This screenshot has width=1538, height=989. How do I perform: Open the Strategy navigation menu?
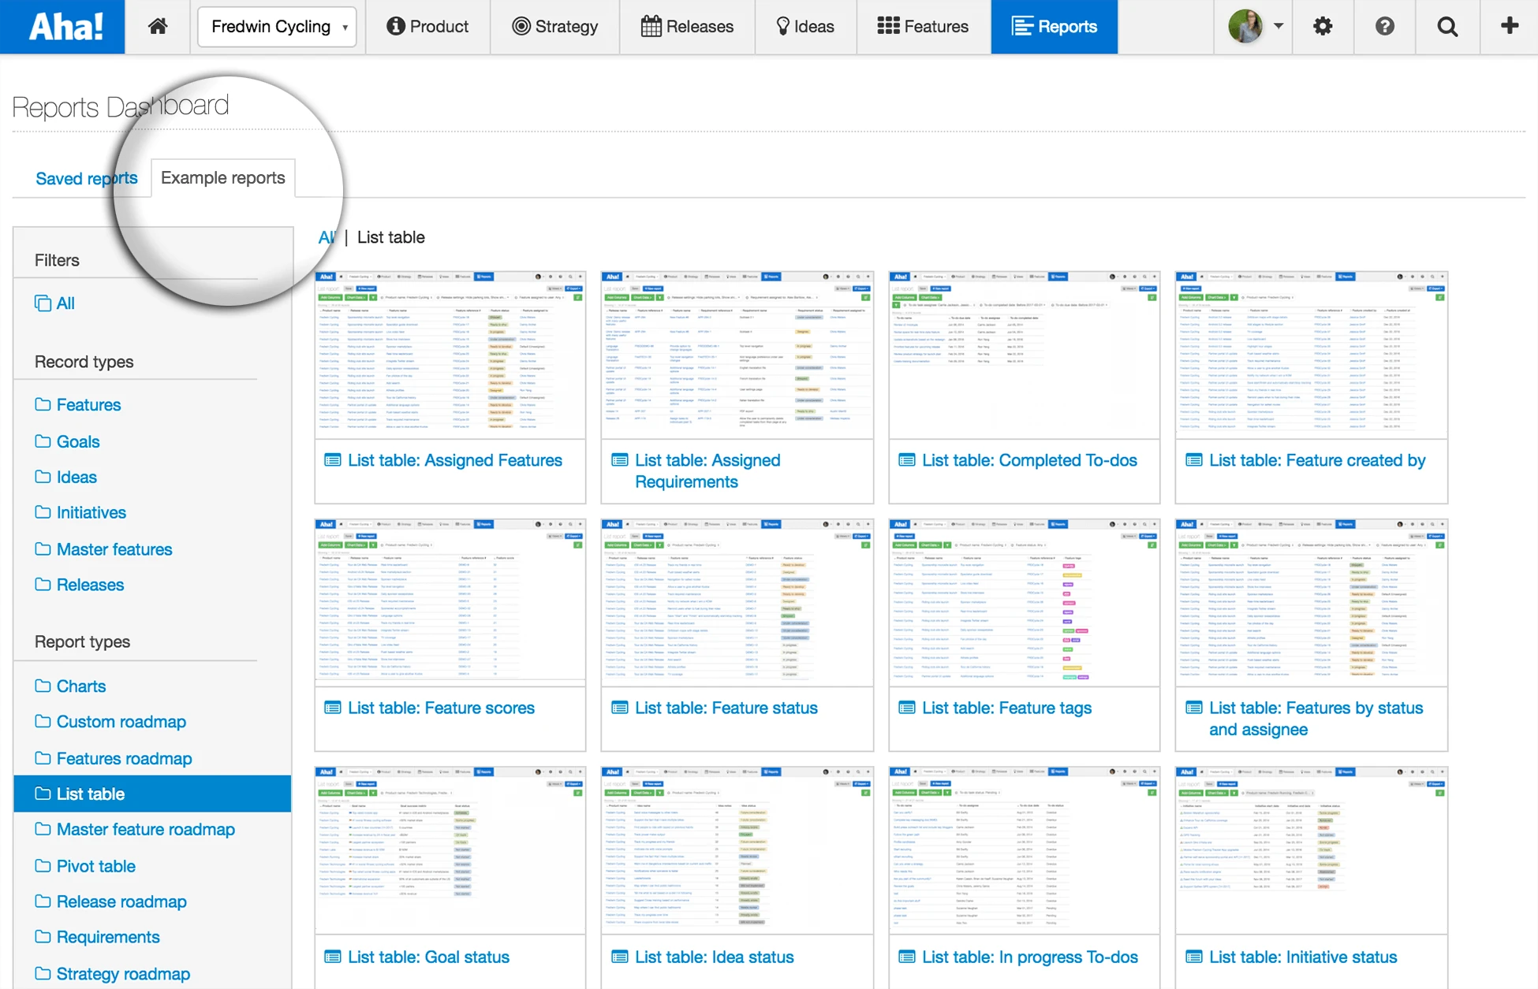[555, 27]
